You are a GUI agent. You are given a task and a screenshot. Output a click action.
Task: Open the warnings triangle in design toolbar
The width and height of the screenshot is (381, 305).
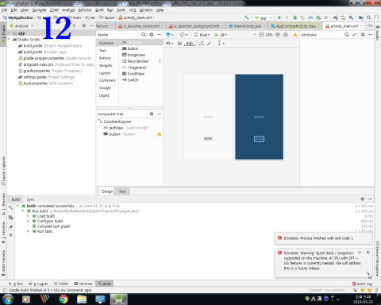(x=295, y=35)
